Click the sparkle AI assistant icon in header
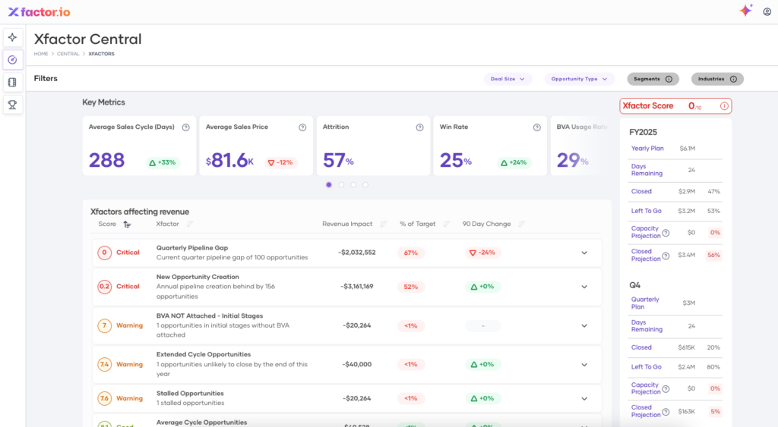This screenshot has width=778, height=427. [x=745, y=11]
